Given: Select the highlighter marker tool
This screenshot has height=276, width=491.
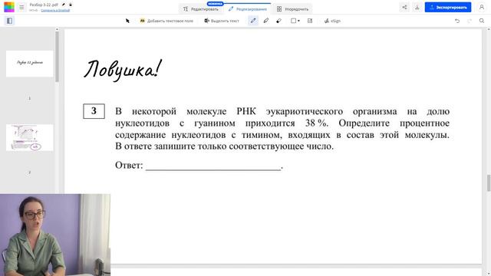Looking at the screenshot, I should click(266, 21).
